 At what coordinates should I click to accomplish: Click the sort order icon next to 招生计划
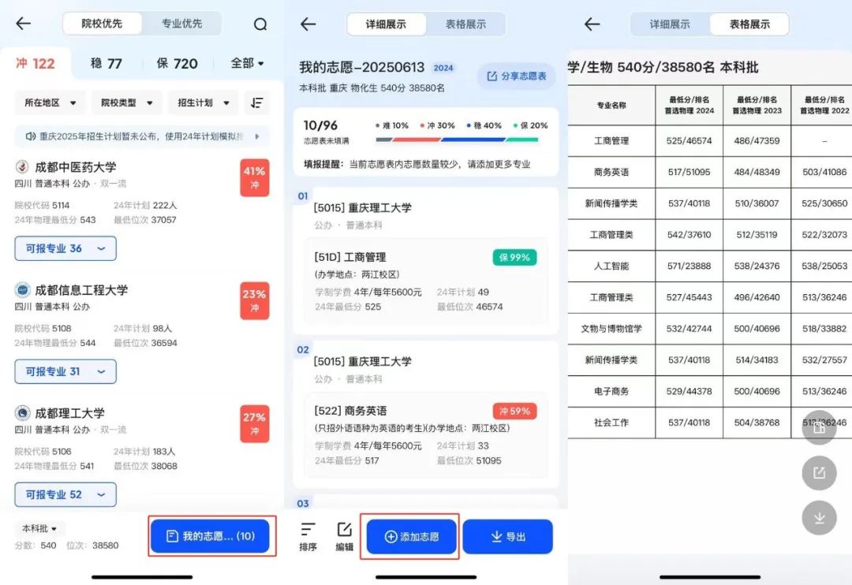256,102
